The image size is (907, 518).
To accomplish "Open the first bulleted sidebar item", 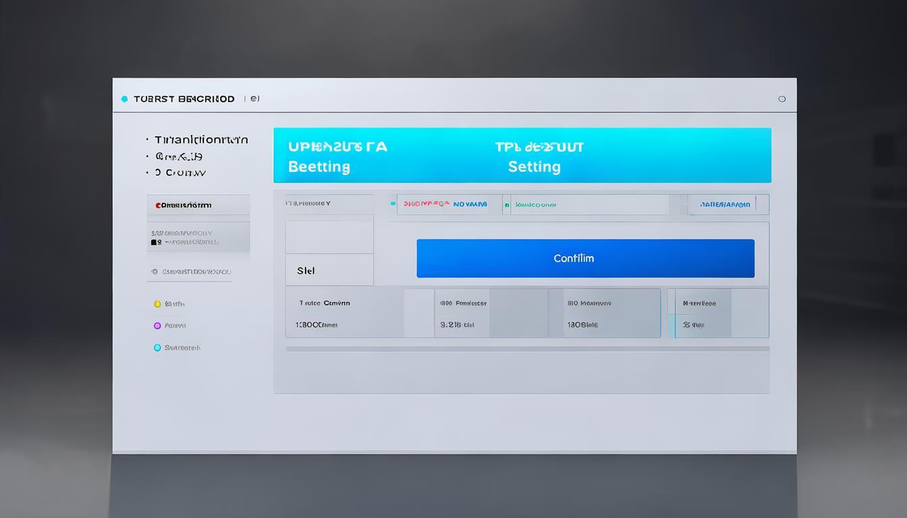I will 200,140.
